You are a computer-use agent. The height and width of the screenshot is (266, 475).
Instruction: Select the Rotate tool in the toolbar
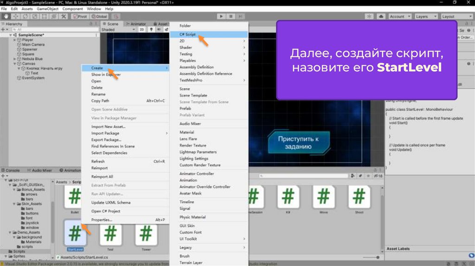click(25, 16)
